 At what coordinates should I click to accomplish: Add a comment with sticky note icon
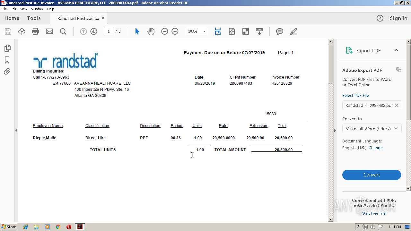280,31
